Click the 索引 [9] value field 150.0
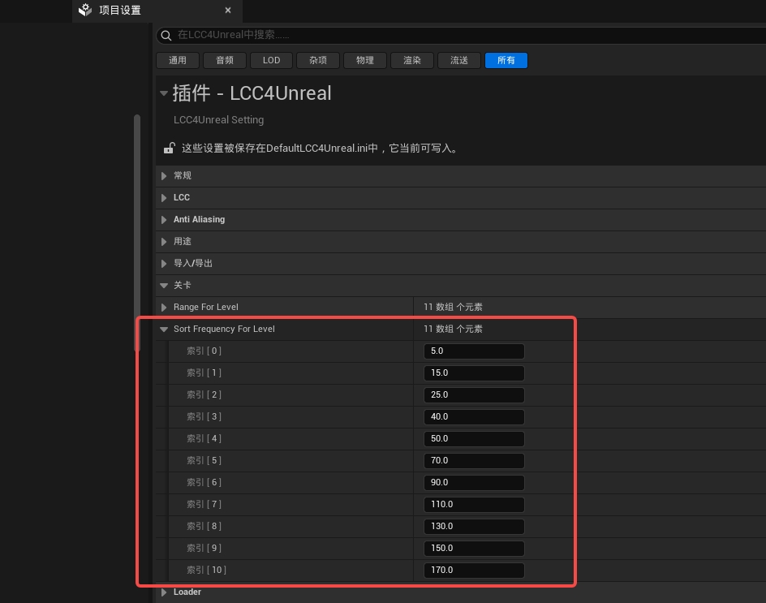The height and width of the screenshot is (603, 766). (x=474, y=549)
